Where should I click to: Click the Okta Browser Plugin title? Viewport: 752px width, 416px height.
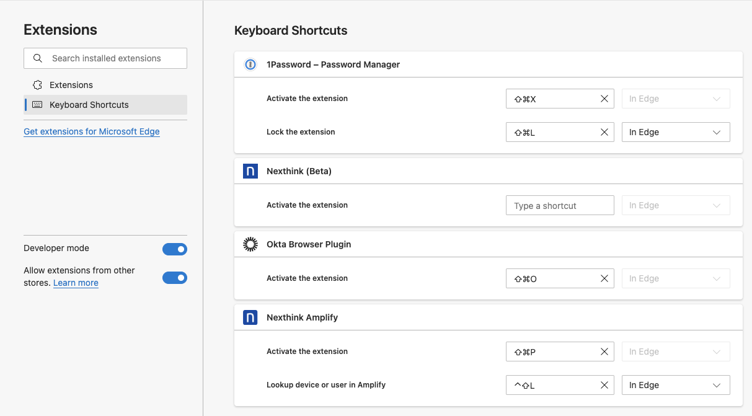[x=309, y=244]
